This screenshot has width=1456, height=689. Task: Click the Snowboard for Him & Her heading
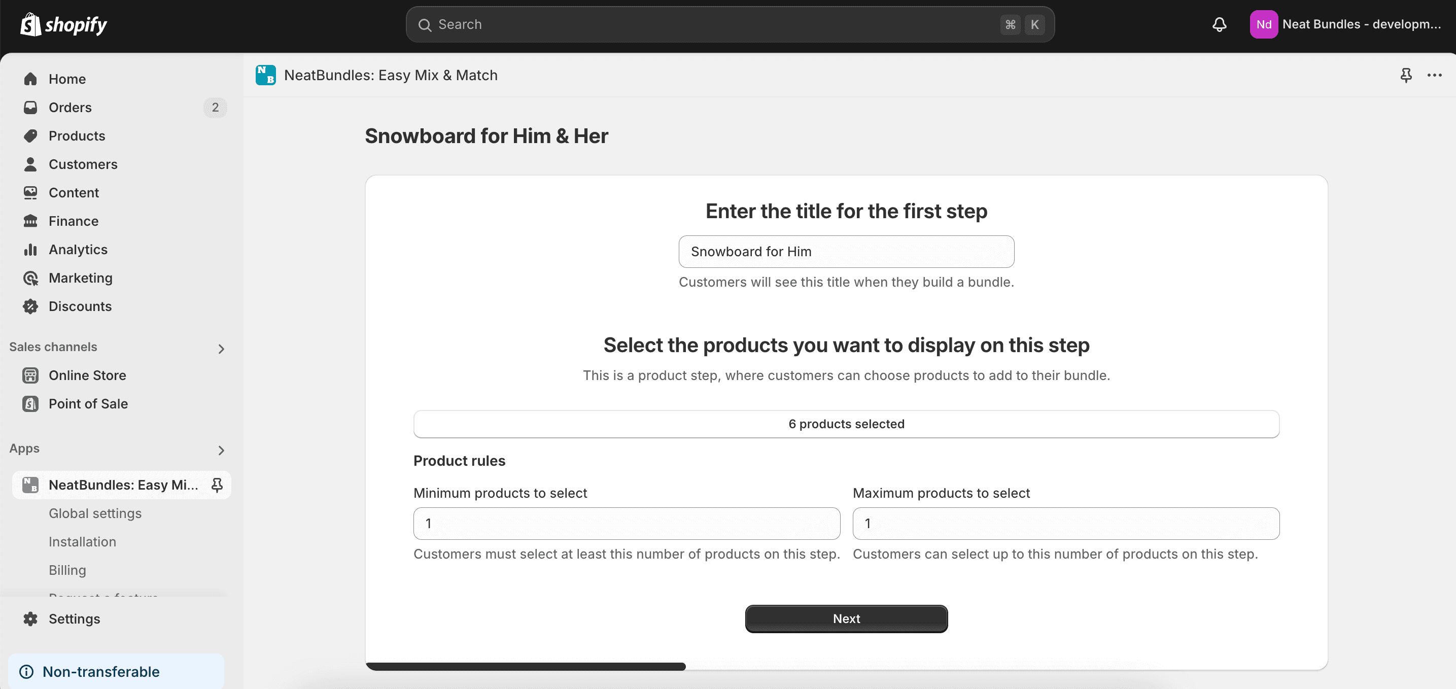(486, 136)
